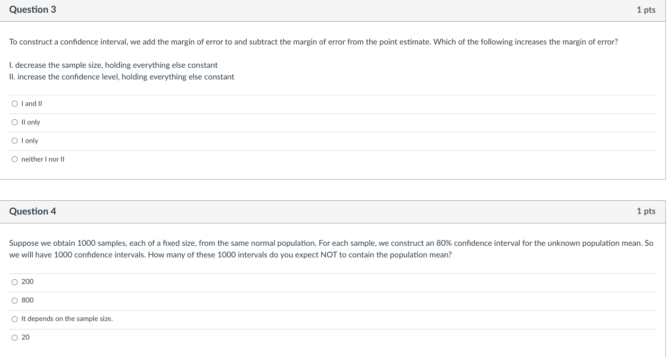Viewport: 668px width, 357px height.
Task: Click the 'I and II' answer text label
Action: point(32,104)
